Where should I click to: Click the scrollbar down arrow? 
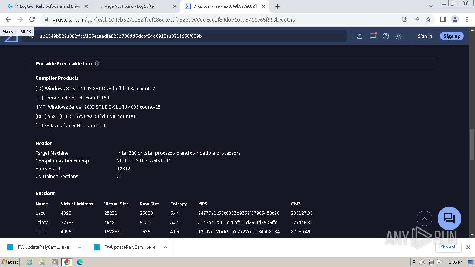click(472, 235)
